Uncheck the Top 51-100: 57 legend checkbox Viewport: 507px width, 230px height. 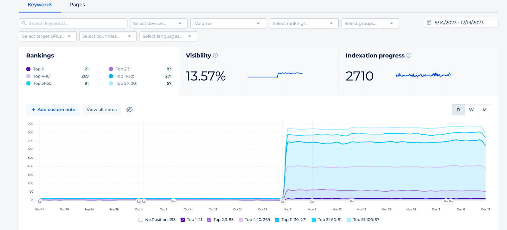[x=349, y=220]
